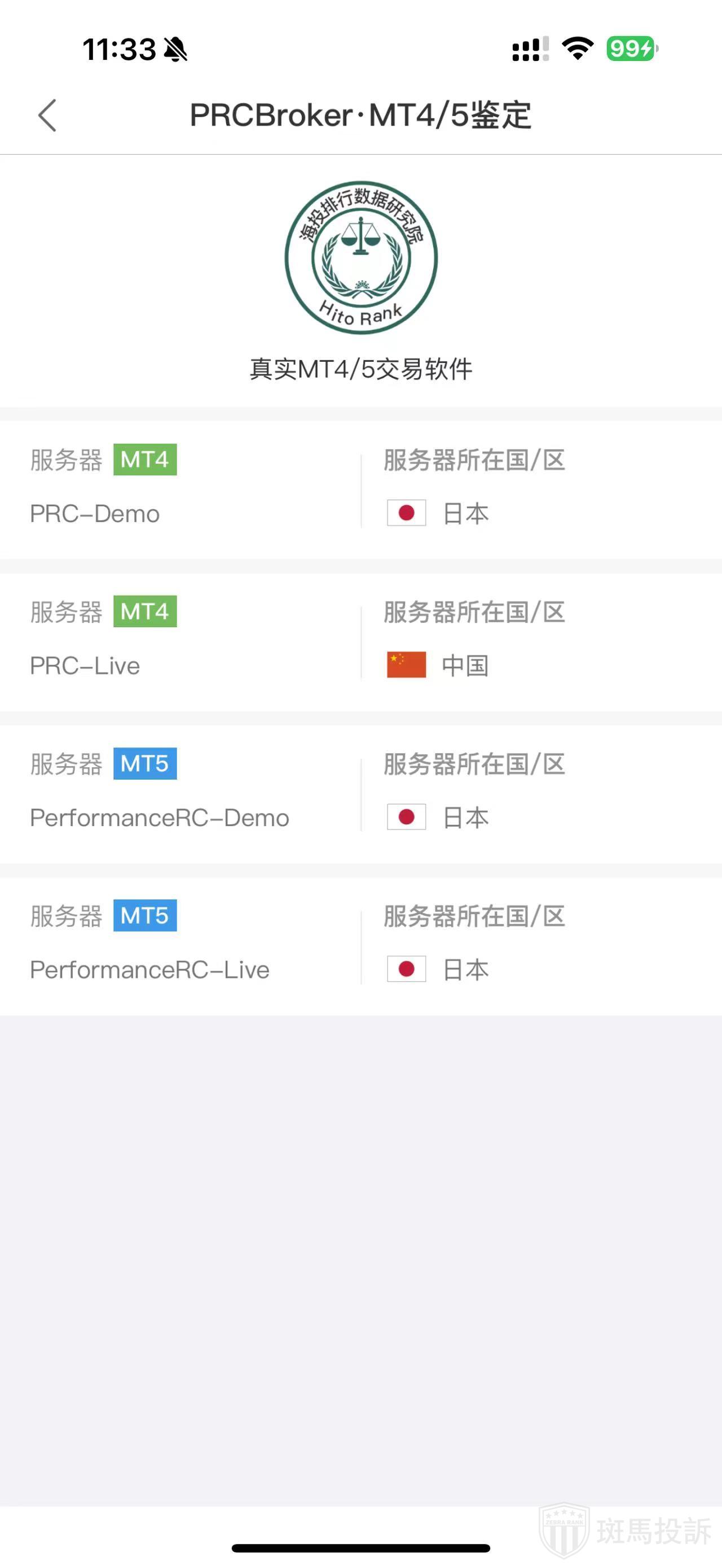Tap the Japan flag beside PerformanceRC-Demo
Screen dimensions: 722x1566
[406, 817]
